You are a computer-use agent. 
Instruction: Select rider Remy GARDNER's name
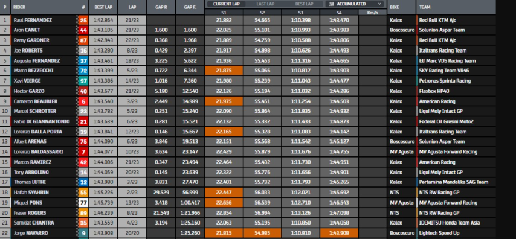tap(31, 40)
